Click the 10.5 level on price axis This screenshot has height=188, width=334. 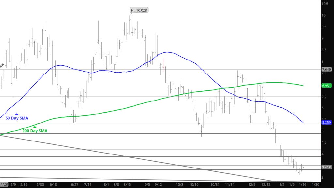[325, 4]
